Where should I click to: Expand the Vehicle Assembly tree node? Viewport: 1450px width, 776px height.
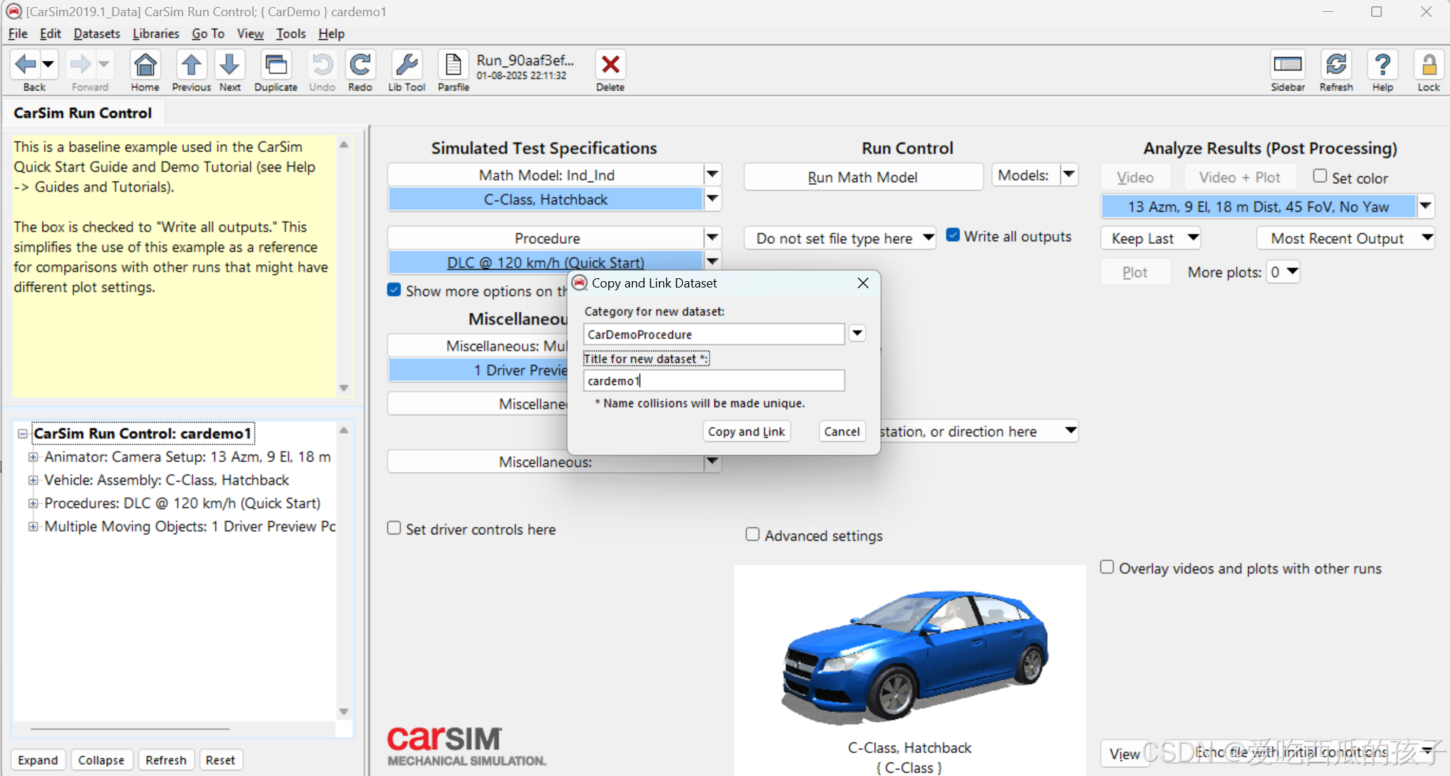click(32, 480)
